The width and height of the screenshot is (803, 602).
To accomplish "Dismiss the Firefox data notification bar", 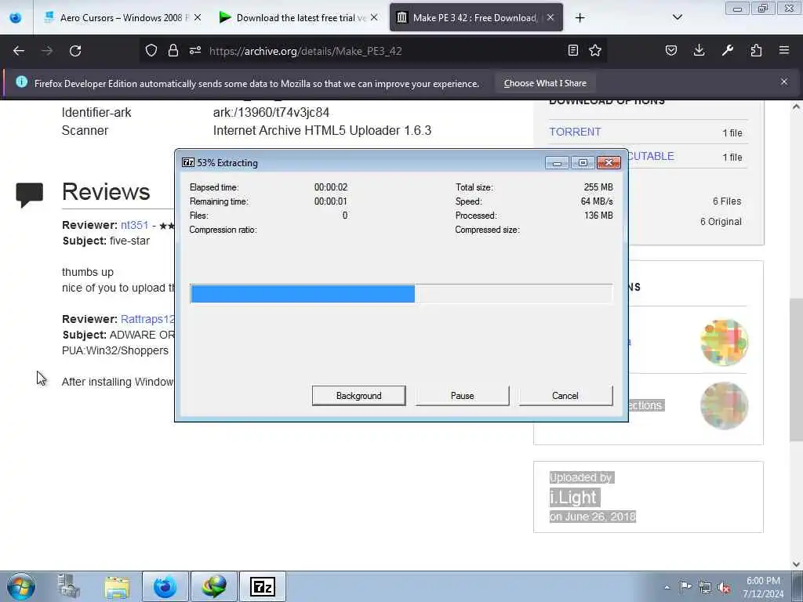I will (x=784, y=82).
